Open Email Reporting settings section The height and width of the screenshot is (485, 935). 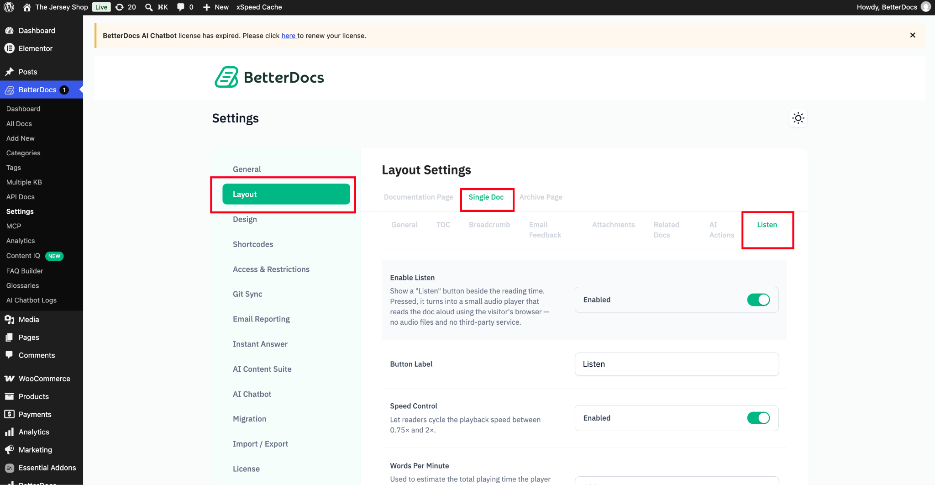tap(261, 319)
